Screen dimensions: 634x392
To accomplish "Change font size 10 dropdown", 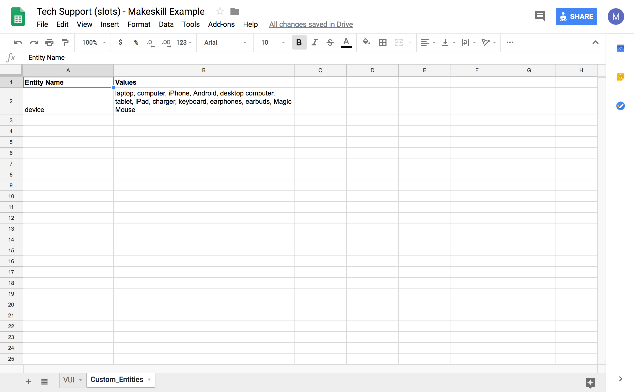I will [x=273, y=42].
